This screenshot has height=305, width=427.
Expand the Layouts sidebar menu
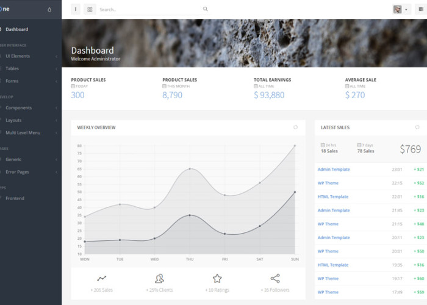[x=29, y=120]
